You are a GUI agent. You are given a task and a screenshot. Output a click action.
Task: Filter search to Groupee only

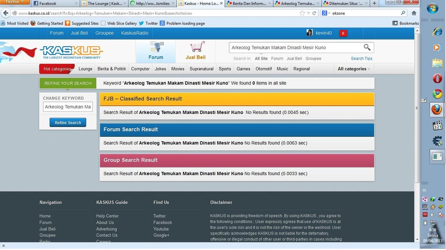(x=313, y=59)
